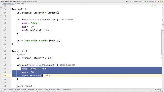Open the Favorites tool window sidebar
The image size is (164, 92).
coord(1,85)
